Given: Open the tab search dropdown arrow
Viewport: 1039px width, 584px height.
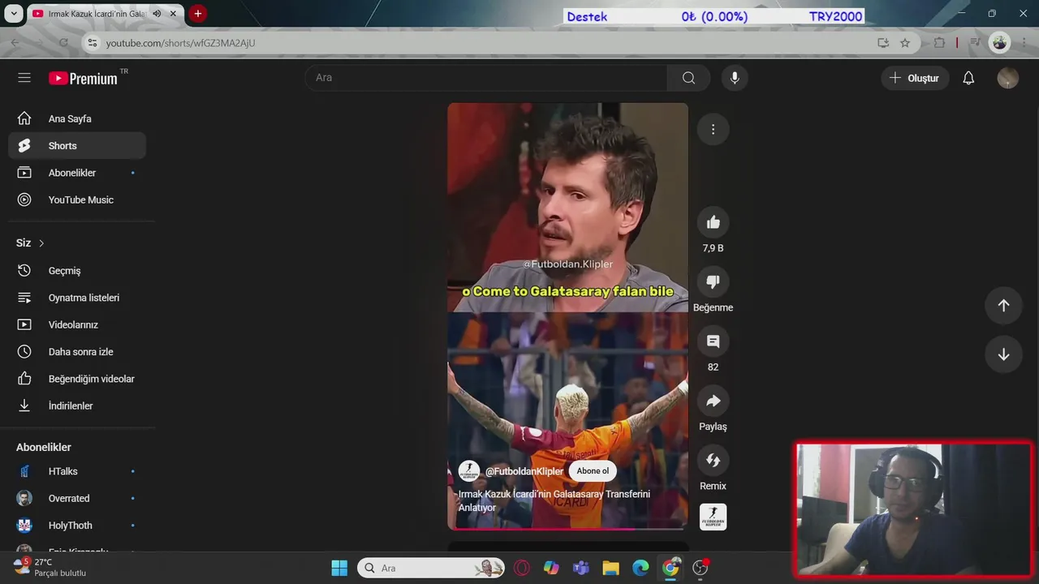Looking at the screenshot, I should pyautogui.click(x=13, y=14).
